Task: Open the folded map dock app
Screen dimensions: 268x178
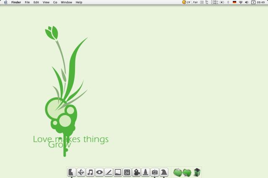Action: (x=155, y=172)
